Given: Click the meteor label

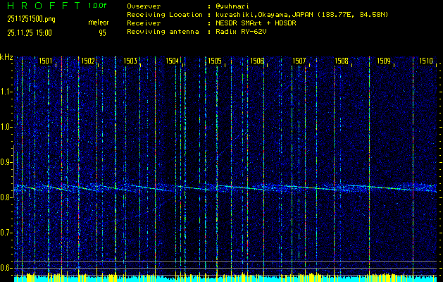Looking at the screenshot, I should [x=98, y=23].
